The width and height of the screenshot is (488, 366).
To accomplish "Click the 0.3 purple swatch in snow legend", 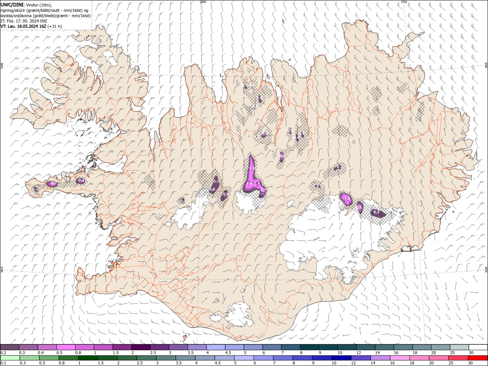I will [x=28, y=347].
